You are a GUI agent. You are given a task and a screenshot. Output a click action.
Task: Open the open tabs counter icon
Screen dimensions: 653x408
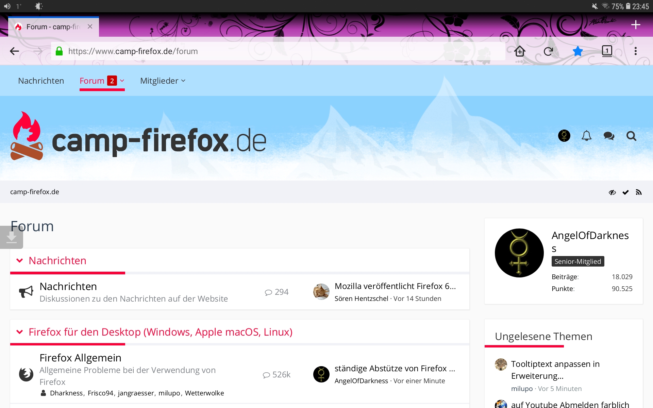click(x=607, y=51)
